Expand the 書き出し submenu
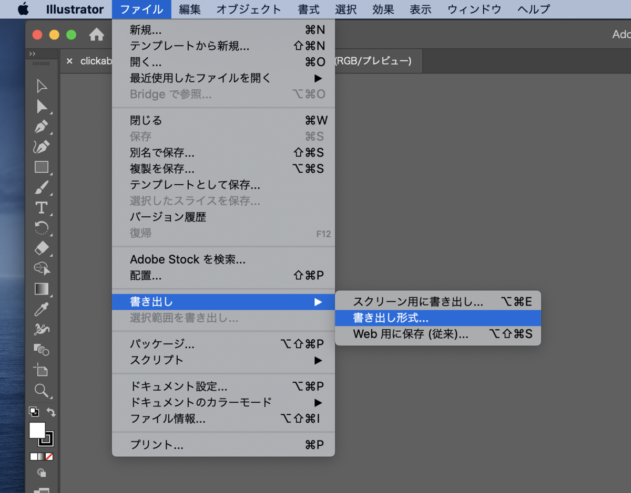 [x=223, y=302]
